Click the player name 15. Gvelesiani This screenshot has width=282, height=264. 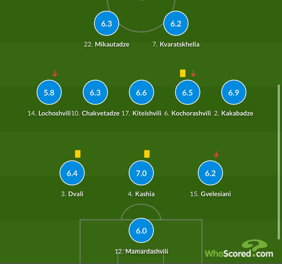pos(210,194)
